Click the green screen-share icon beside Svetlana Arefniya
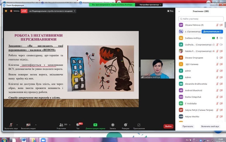This screenshot has height=142, width=226. click(x=213, y=38)
